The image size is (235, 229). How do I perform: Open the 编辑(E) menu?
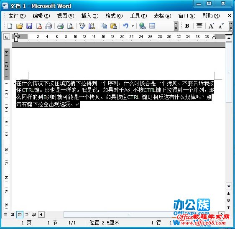41,16
